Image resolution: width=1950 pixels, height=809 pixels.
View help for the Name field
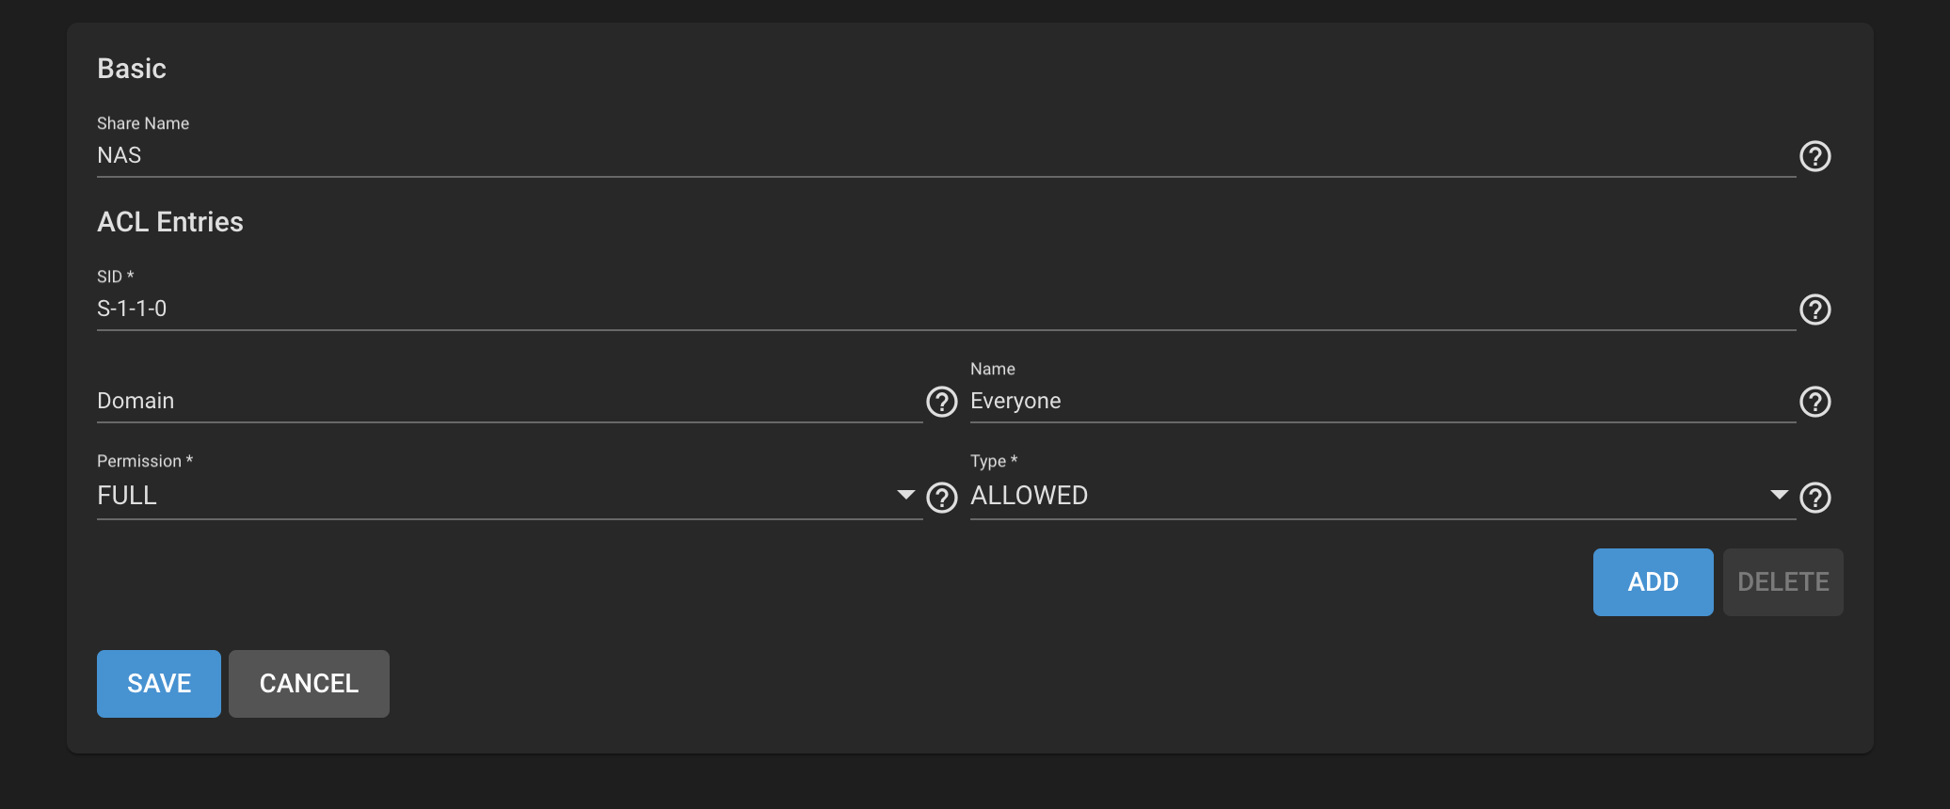tap(1814, 402)
